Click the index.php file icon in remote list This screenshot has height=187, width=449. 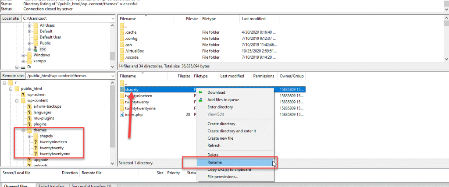tap(122, 115)
